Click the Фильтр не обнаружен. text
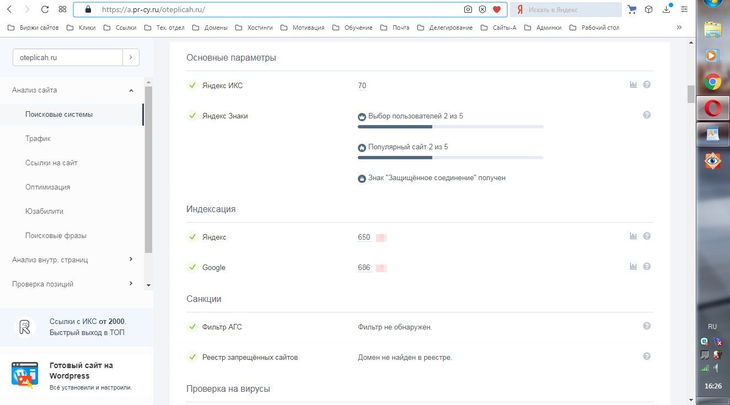 [395, 327]
